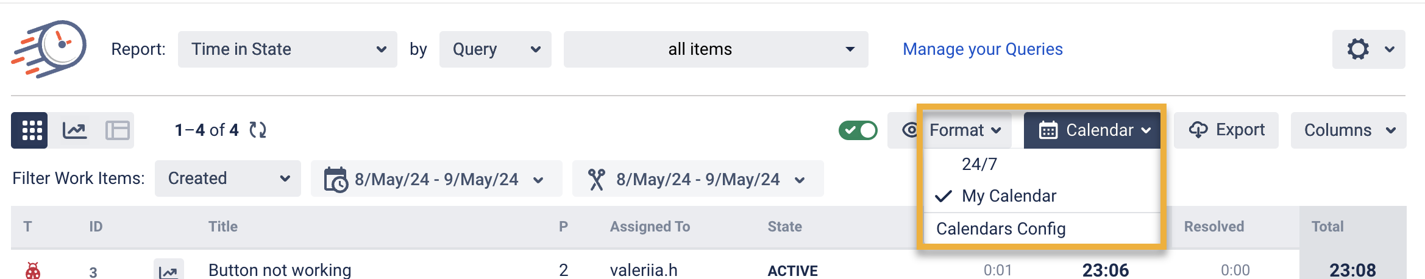
Task: Open the Calendars Config menu entry
Action: pos(1001,229)
